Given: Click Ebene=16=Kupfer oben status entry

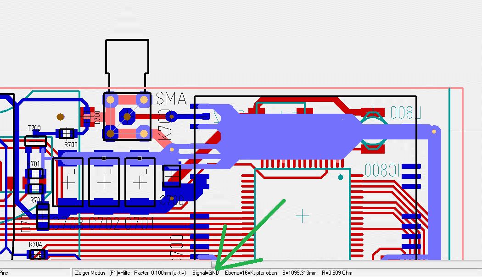Looking at the screenshot, I should (251, 273).
